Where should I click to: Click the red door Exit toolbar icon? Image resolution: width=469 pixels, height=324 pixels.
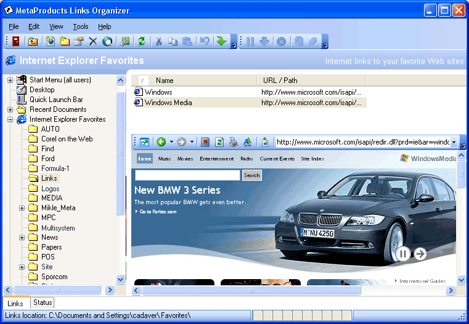(x=15, y=41)
